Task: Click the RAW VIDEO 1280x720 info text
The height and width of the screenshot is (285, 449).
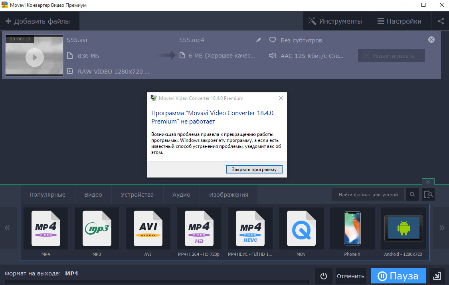Action: click(x=113, y=72)
